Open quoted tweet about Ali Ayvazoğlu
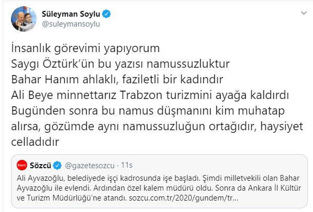 click(159, 181)
